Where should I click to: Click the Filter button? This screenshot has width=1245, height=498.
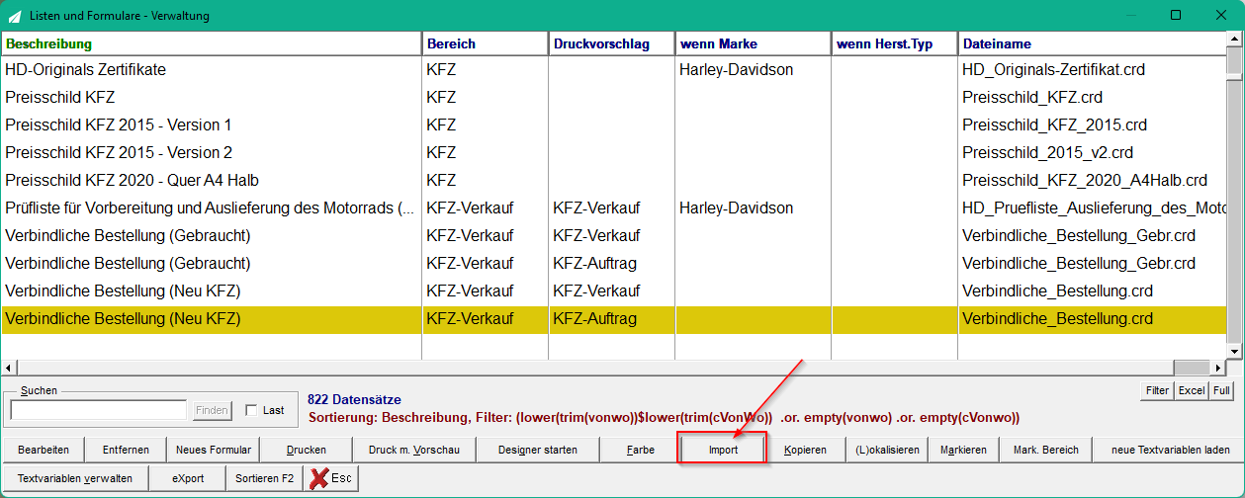[x=1157, y=390]
